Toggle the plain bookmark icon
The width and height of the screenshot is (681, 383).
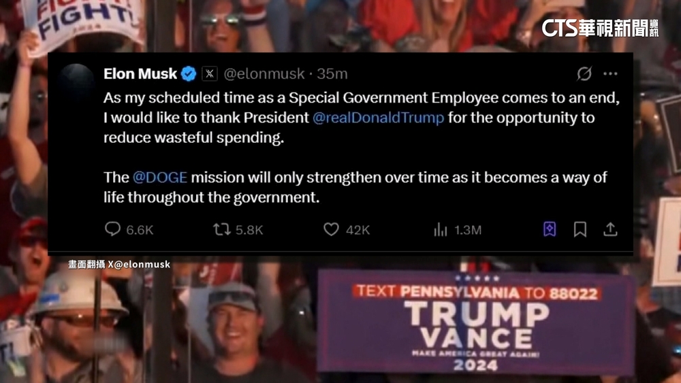pos(580,229)
